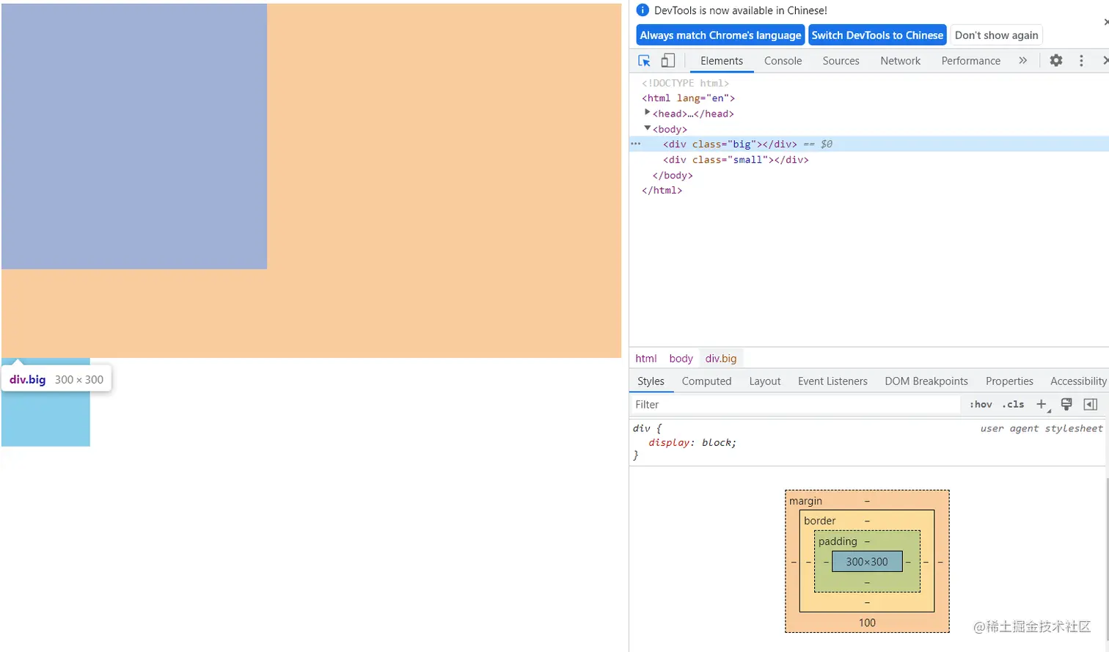The image size is (1109, 652).
Task: Open DevTools settings gear
Action: point(1055,61)
